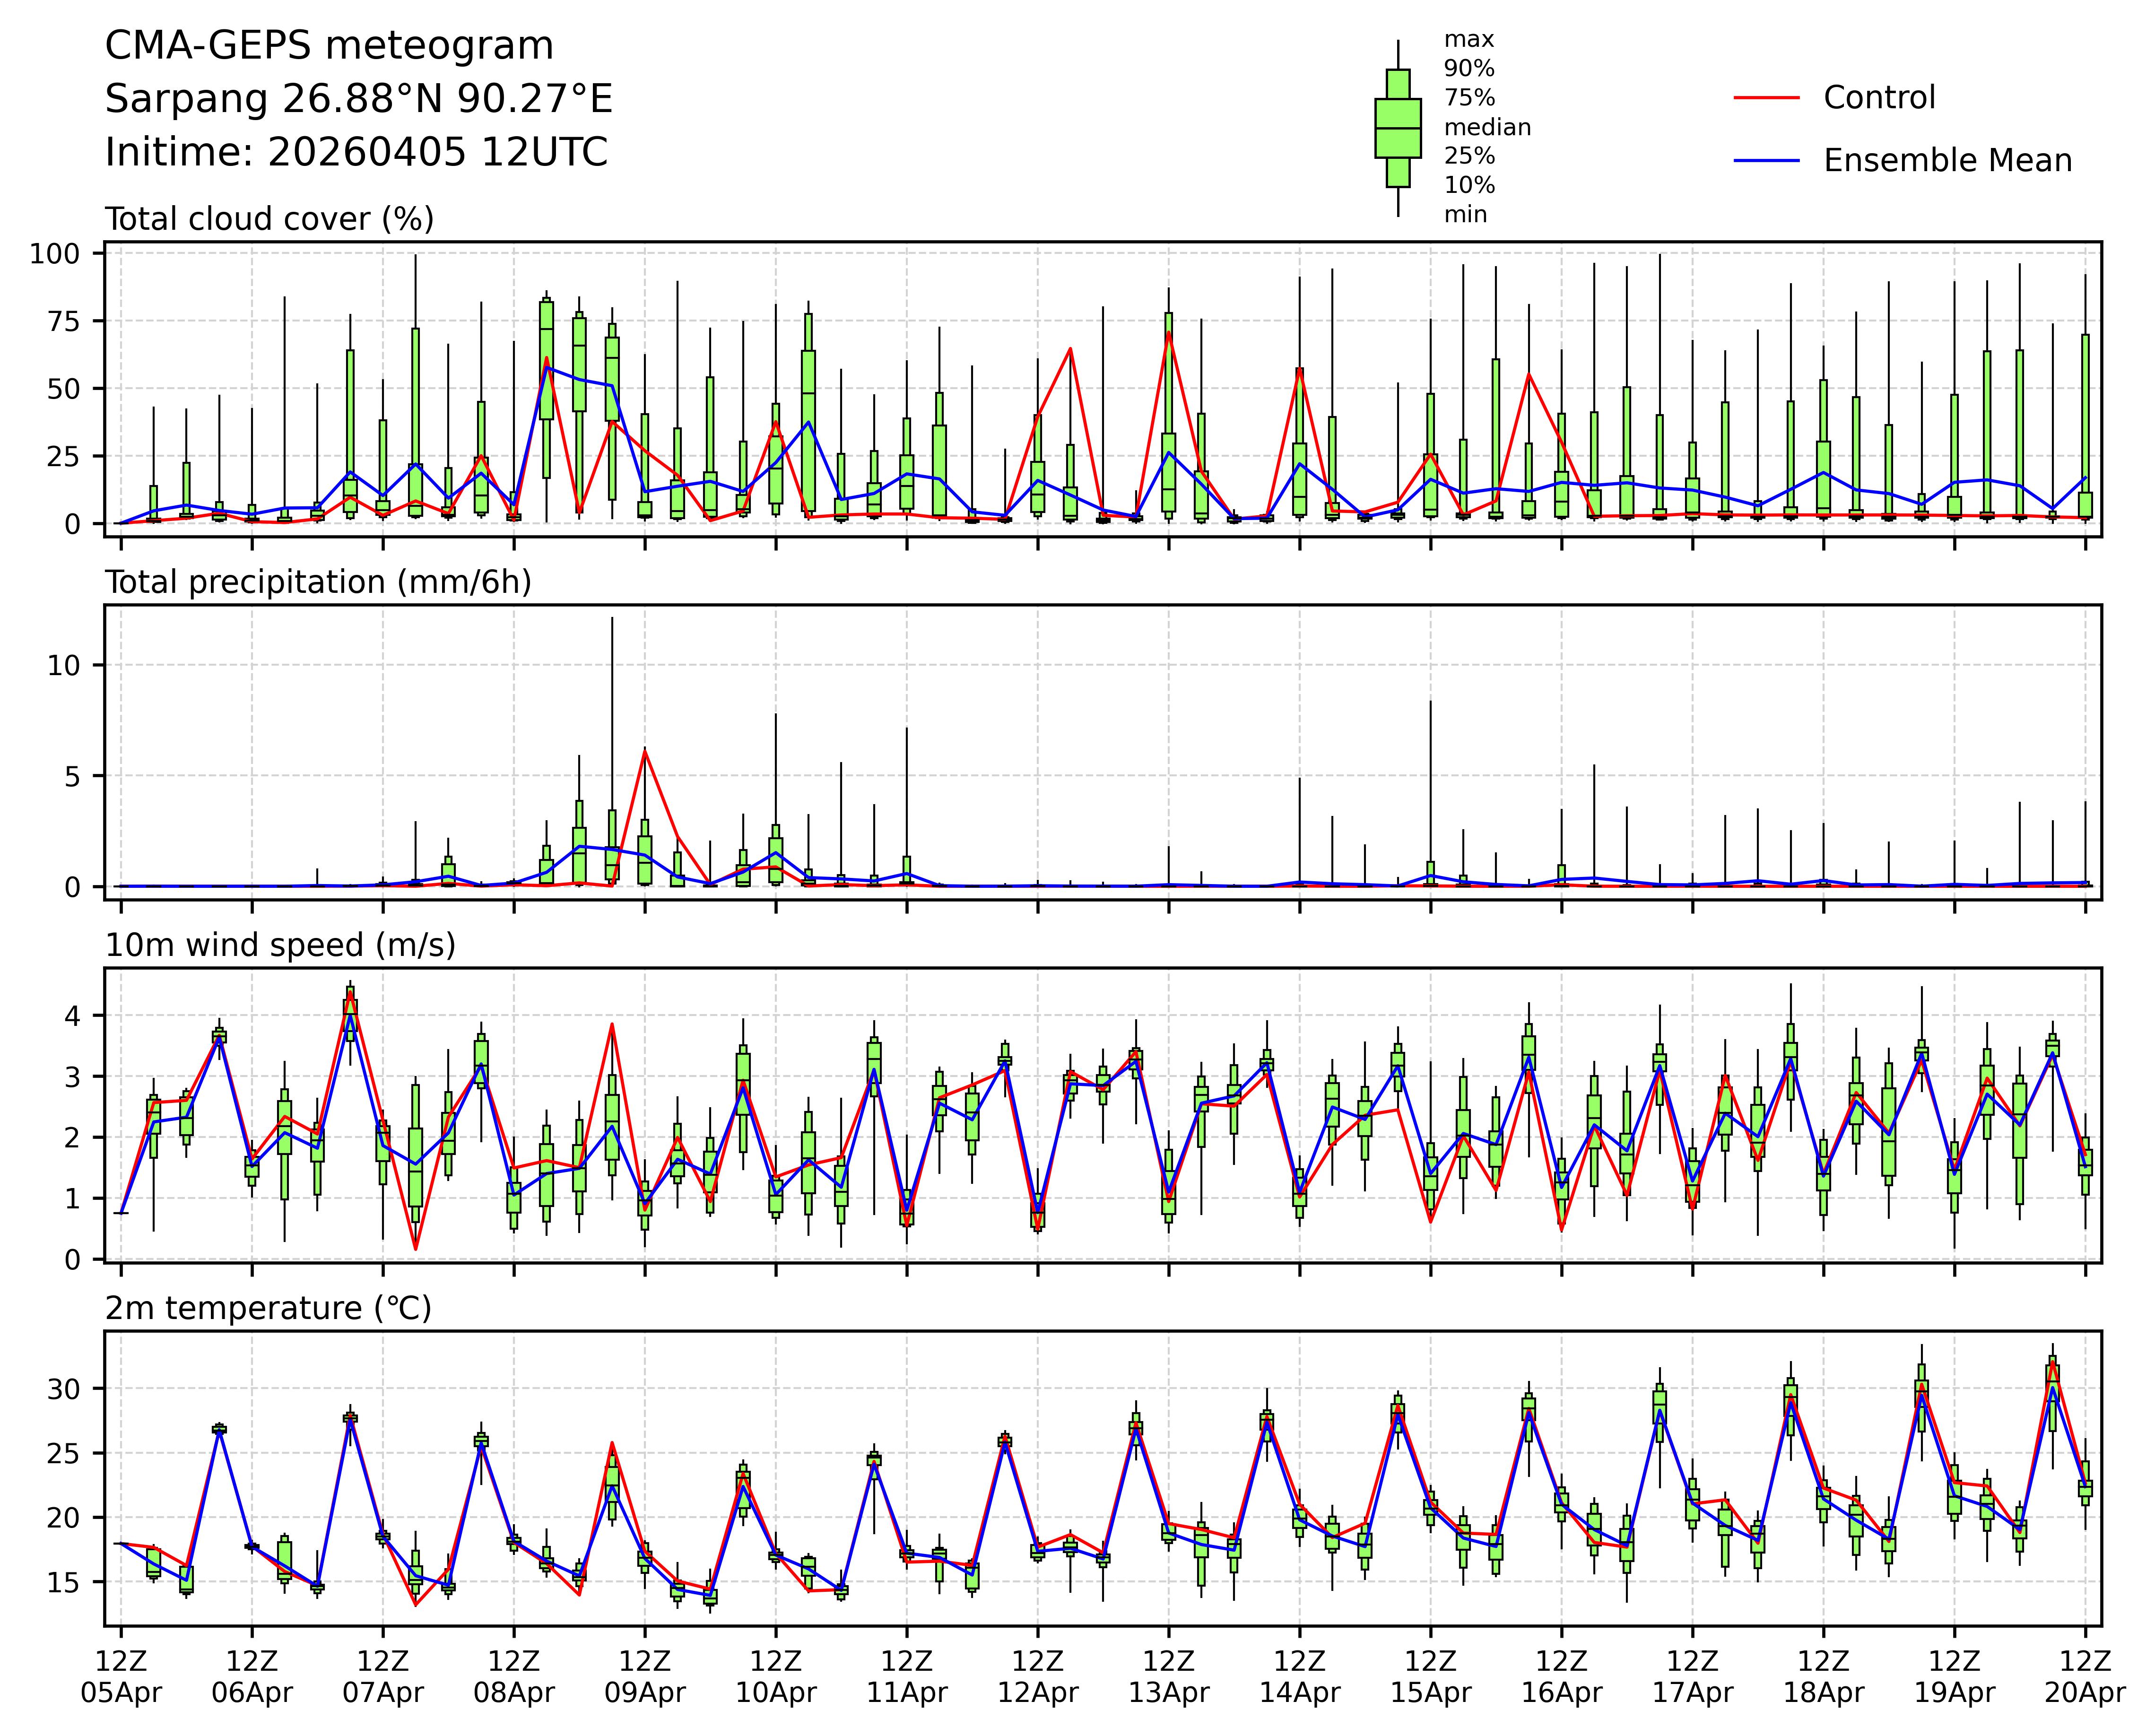Click the 'CMA-GEPS meteogram' title
This screenshot has height=1736, width=2155.
[x=329, y=46]
